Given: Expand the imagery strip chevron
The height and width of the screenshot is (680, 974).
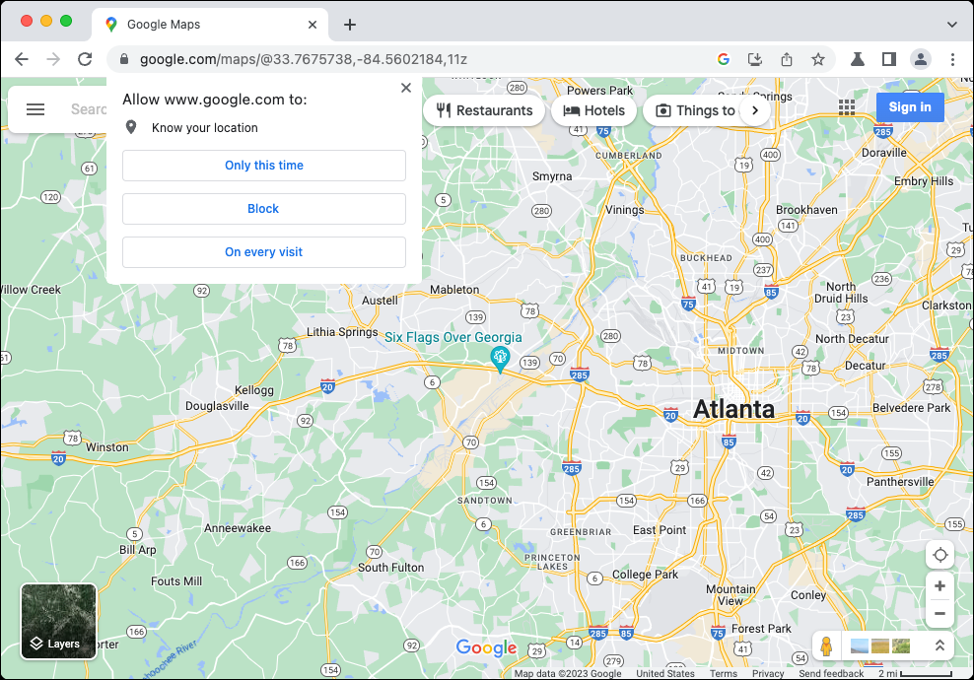Looking at the screenshot, I should pyautogui.click(x=939, y=646).
